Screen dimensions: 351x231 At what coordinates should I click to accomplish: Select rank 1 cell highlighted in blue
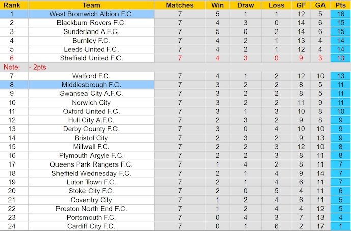[x=12, y=14]
